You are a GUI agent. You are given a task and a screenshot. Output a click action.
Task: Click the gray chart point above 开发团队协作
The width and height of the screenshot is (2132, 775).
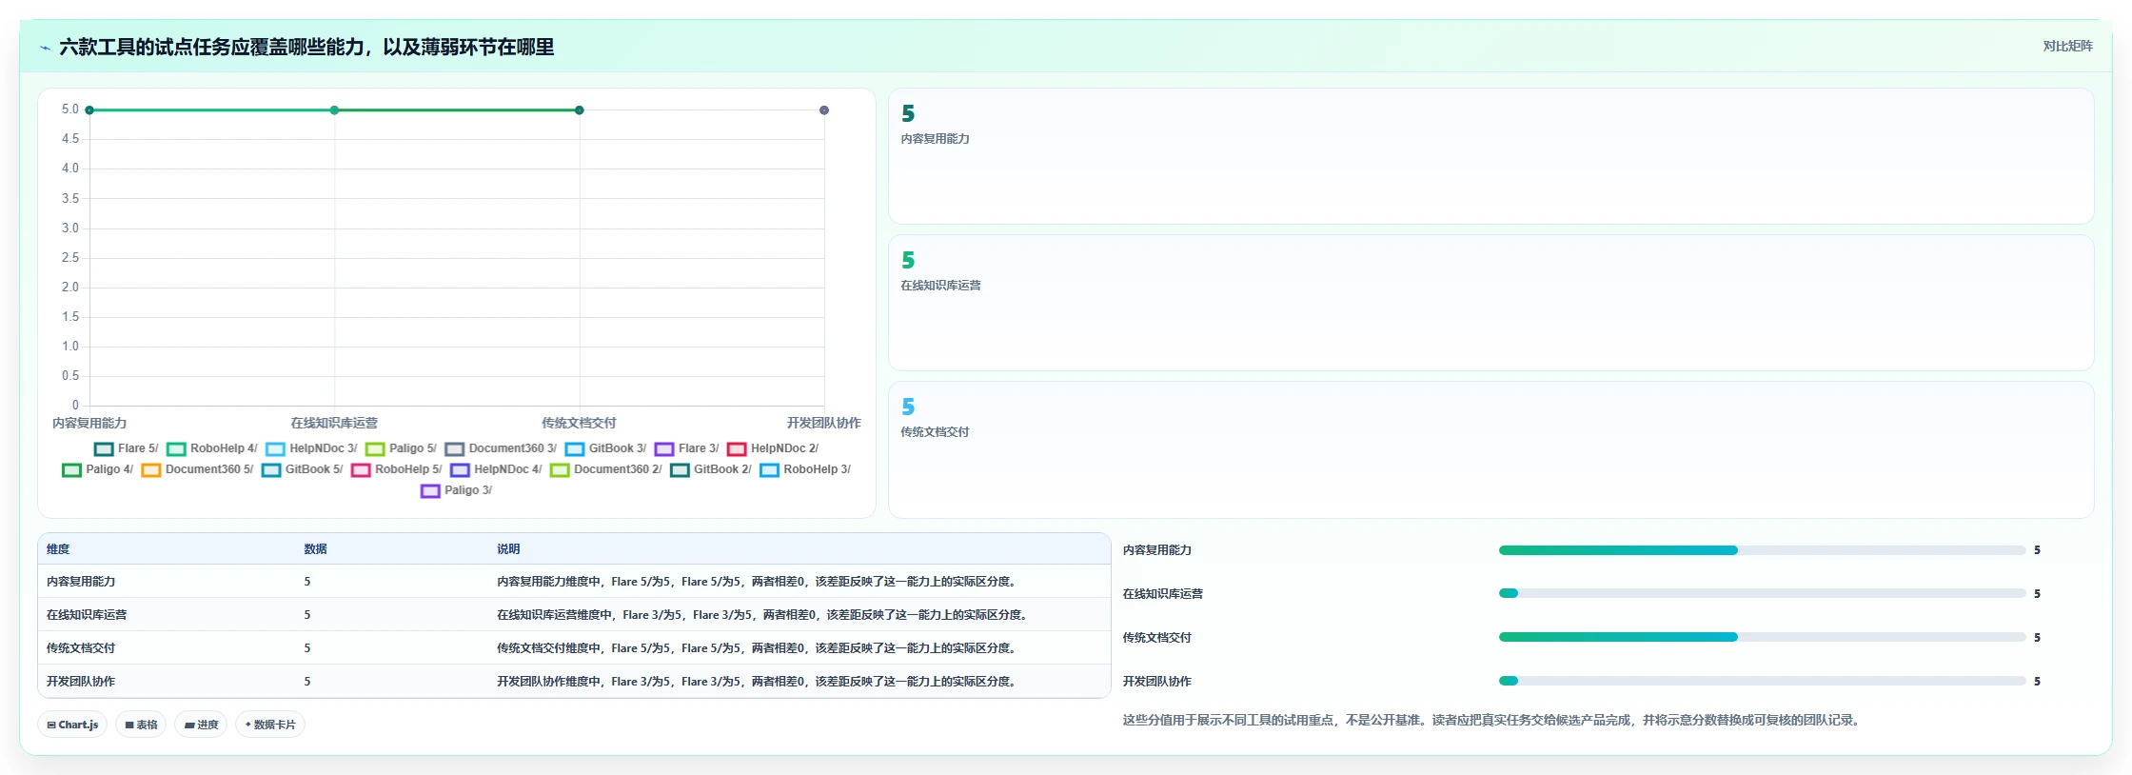tap(824, 110)
